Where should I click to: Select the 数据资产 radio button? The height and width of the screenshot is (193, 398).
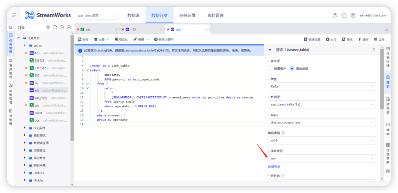[270, 69]
